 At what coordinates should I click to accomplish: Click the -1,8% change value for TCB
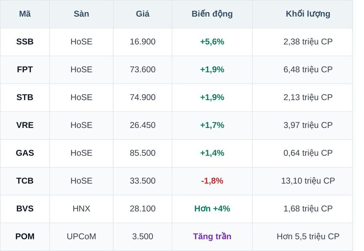(x=212, y=181)
